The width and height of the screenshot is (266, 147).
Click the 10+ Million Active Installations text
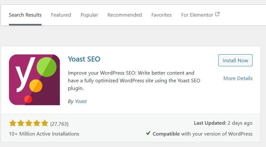[x=44, y=134]
